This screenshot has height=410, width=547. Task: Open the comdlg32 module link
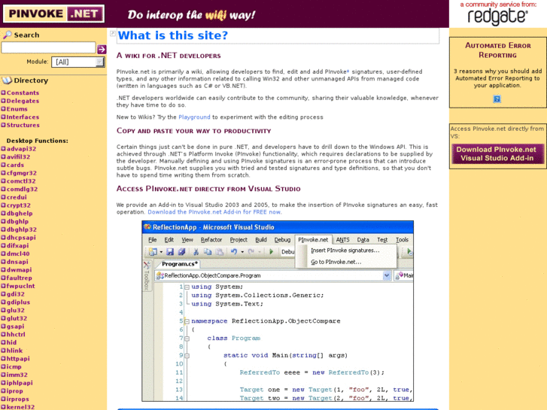point(22,189)
